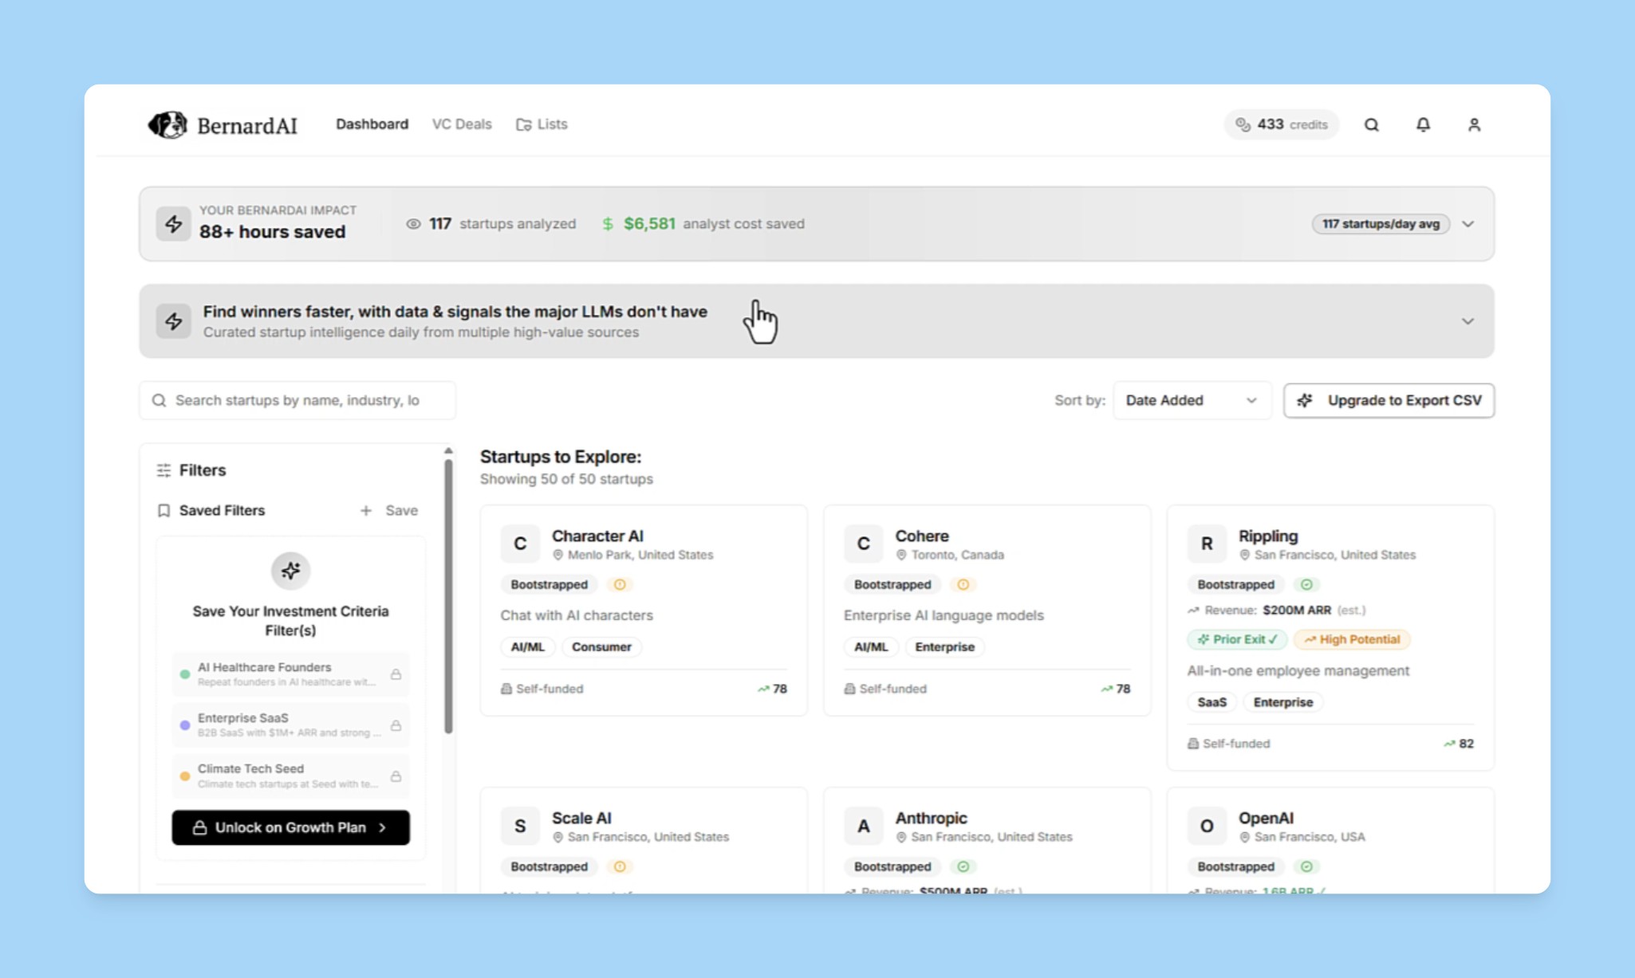
Task: Click the Save filter button
Action: 389,510
